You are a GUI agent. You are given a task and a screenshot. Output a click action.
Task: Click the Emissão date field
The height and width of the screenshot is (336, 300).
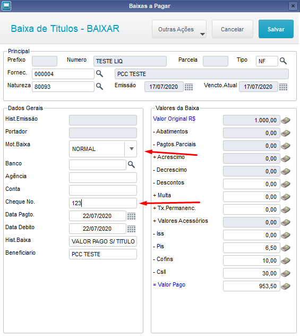point(164,87)
